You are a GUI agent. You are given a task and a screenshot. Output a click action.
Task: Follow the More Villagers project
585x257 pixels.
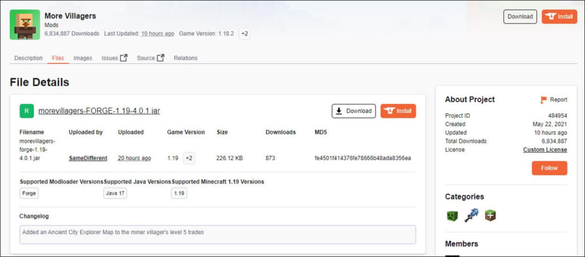549,168
